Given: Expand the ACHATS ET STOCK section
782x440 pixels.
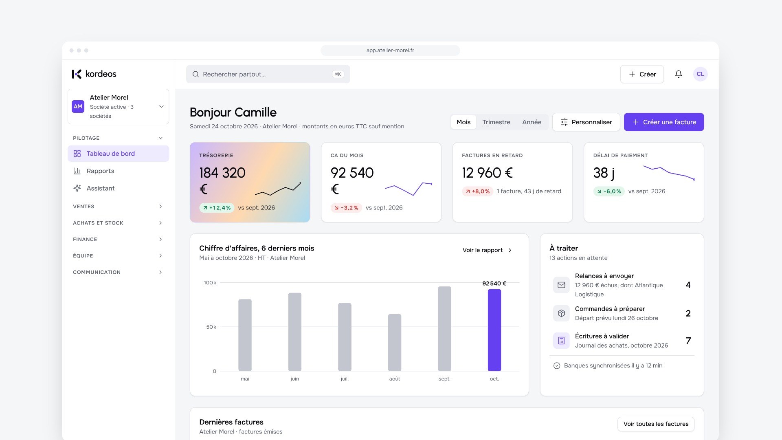Looking at the screenshot, I should (118, 223).
